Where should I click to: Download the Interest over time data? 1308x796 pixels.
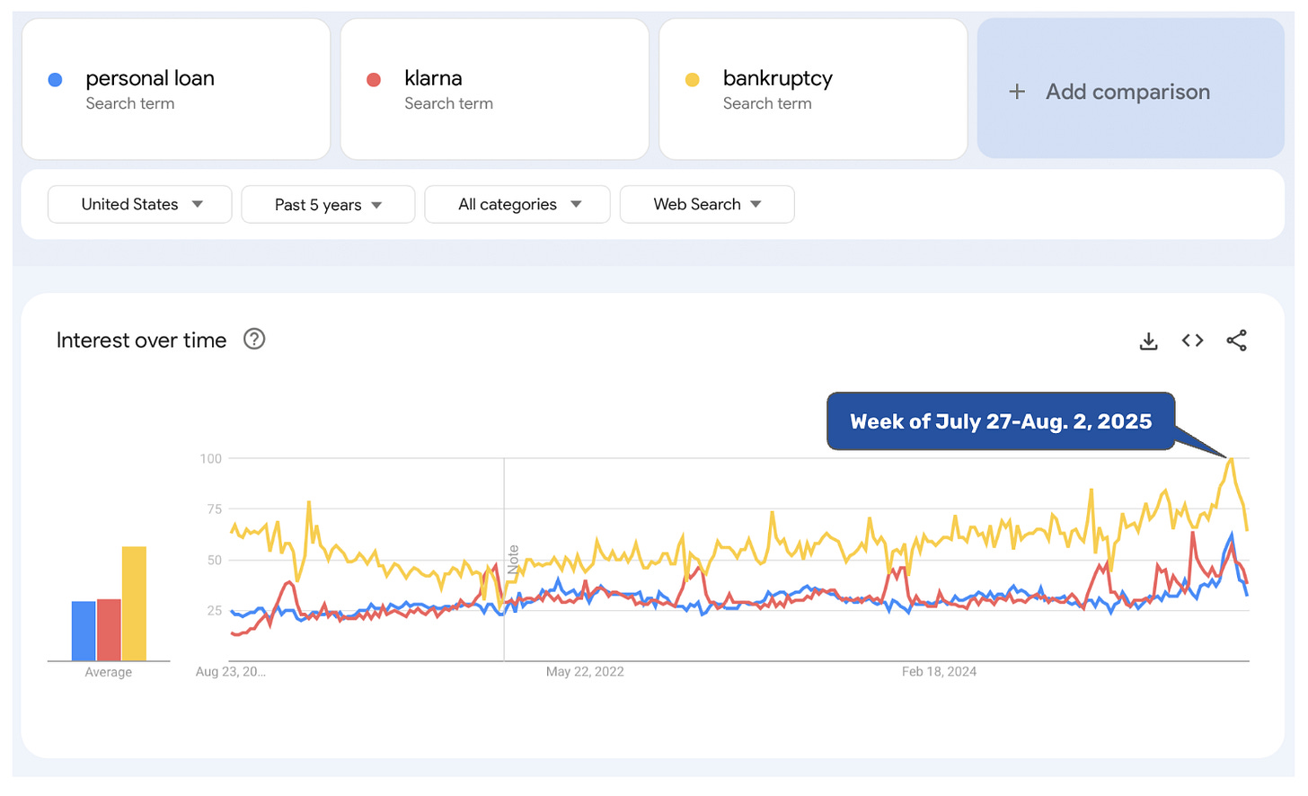point(1148,341)
